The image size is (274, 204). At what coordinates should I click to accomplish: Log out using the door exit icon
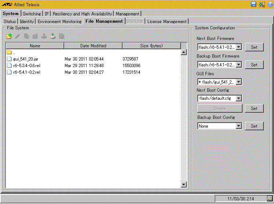pos(262,4)
